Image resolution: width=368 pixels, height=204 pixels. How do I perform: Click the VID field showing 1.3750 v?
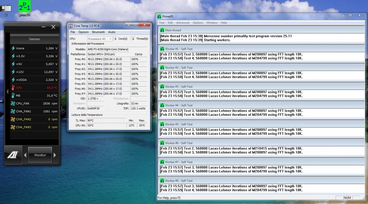tap(95, 99)
